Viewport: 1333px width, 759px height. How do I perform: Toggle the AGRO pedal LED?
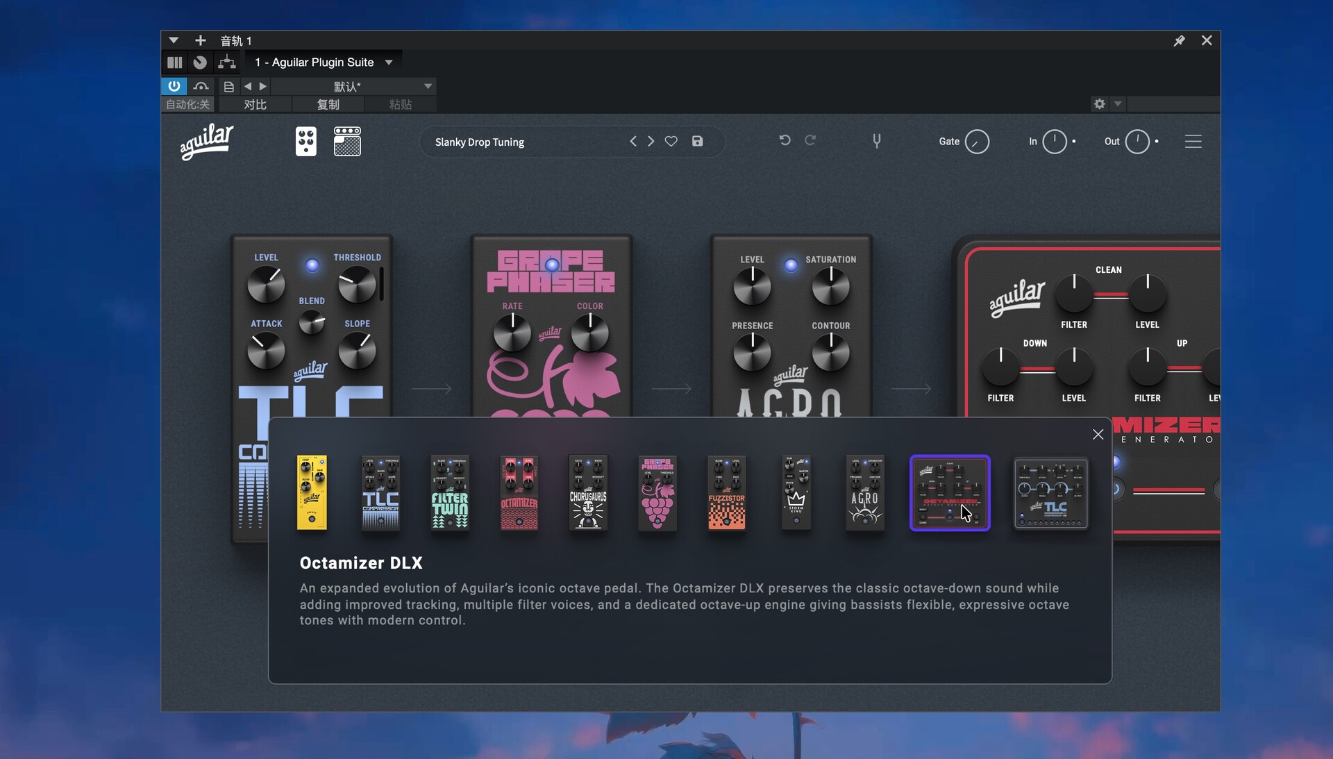791,265
